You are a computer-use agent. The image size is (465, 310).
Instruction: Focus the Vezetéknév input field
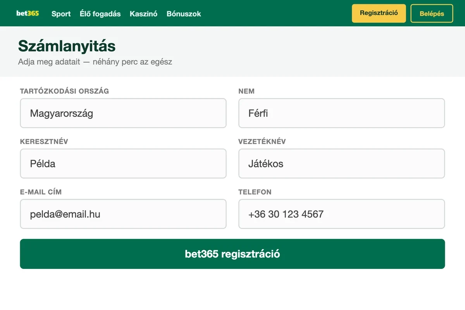click(341, 164)
